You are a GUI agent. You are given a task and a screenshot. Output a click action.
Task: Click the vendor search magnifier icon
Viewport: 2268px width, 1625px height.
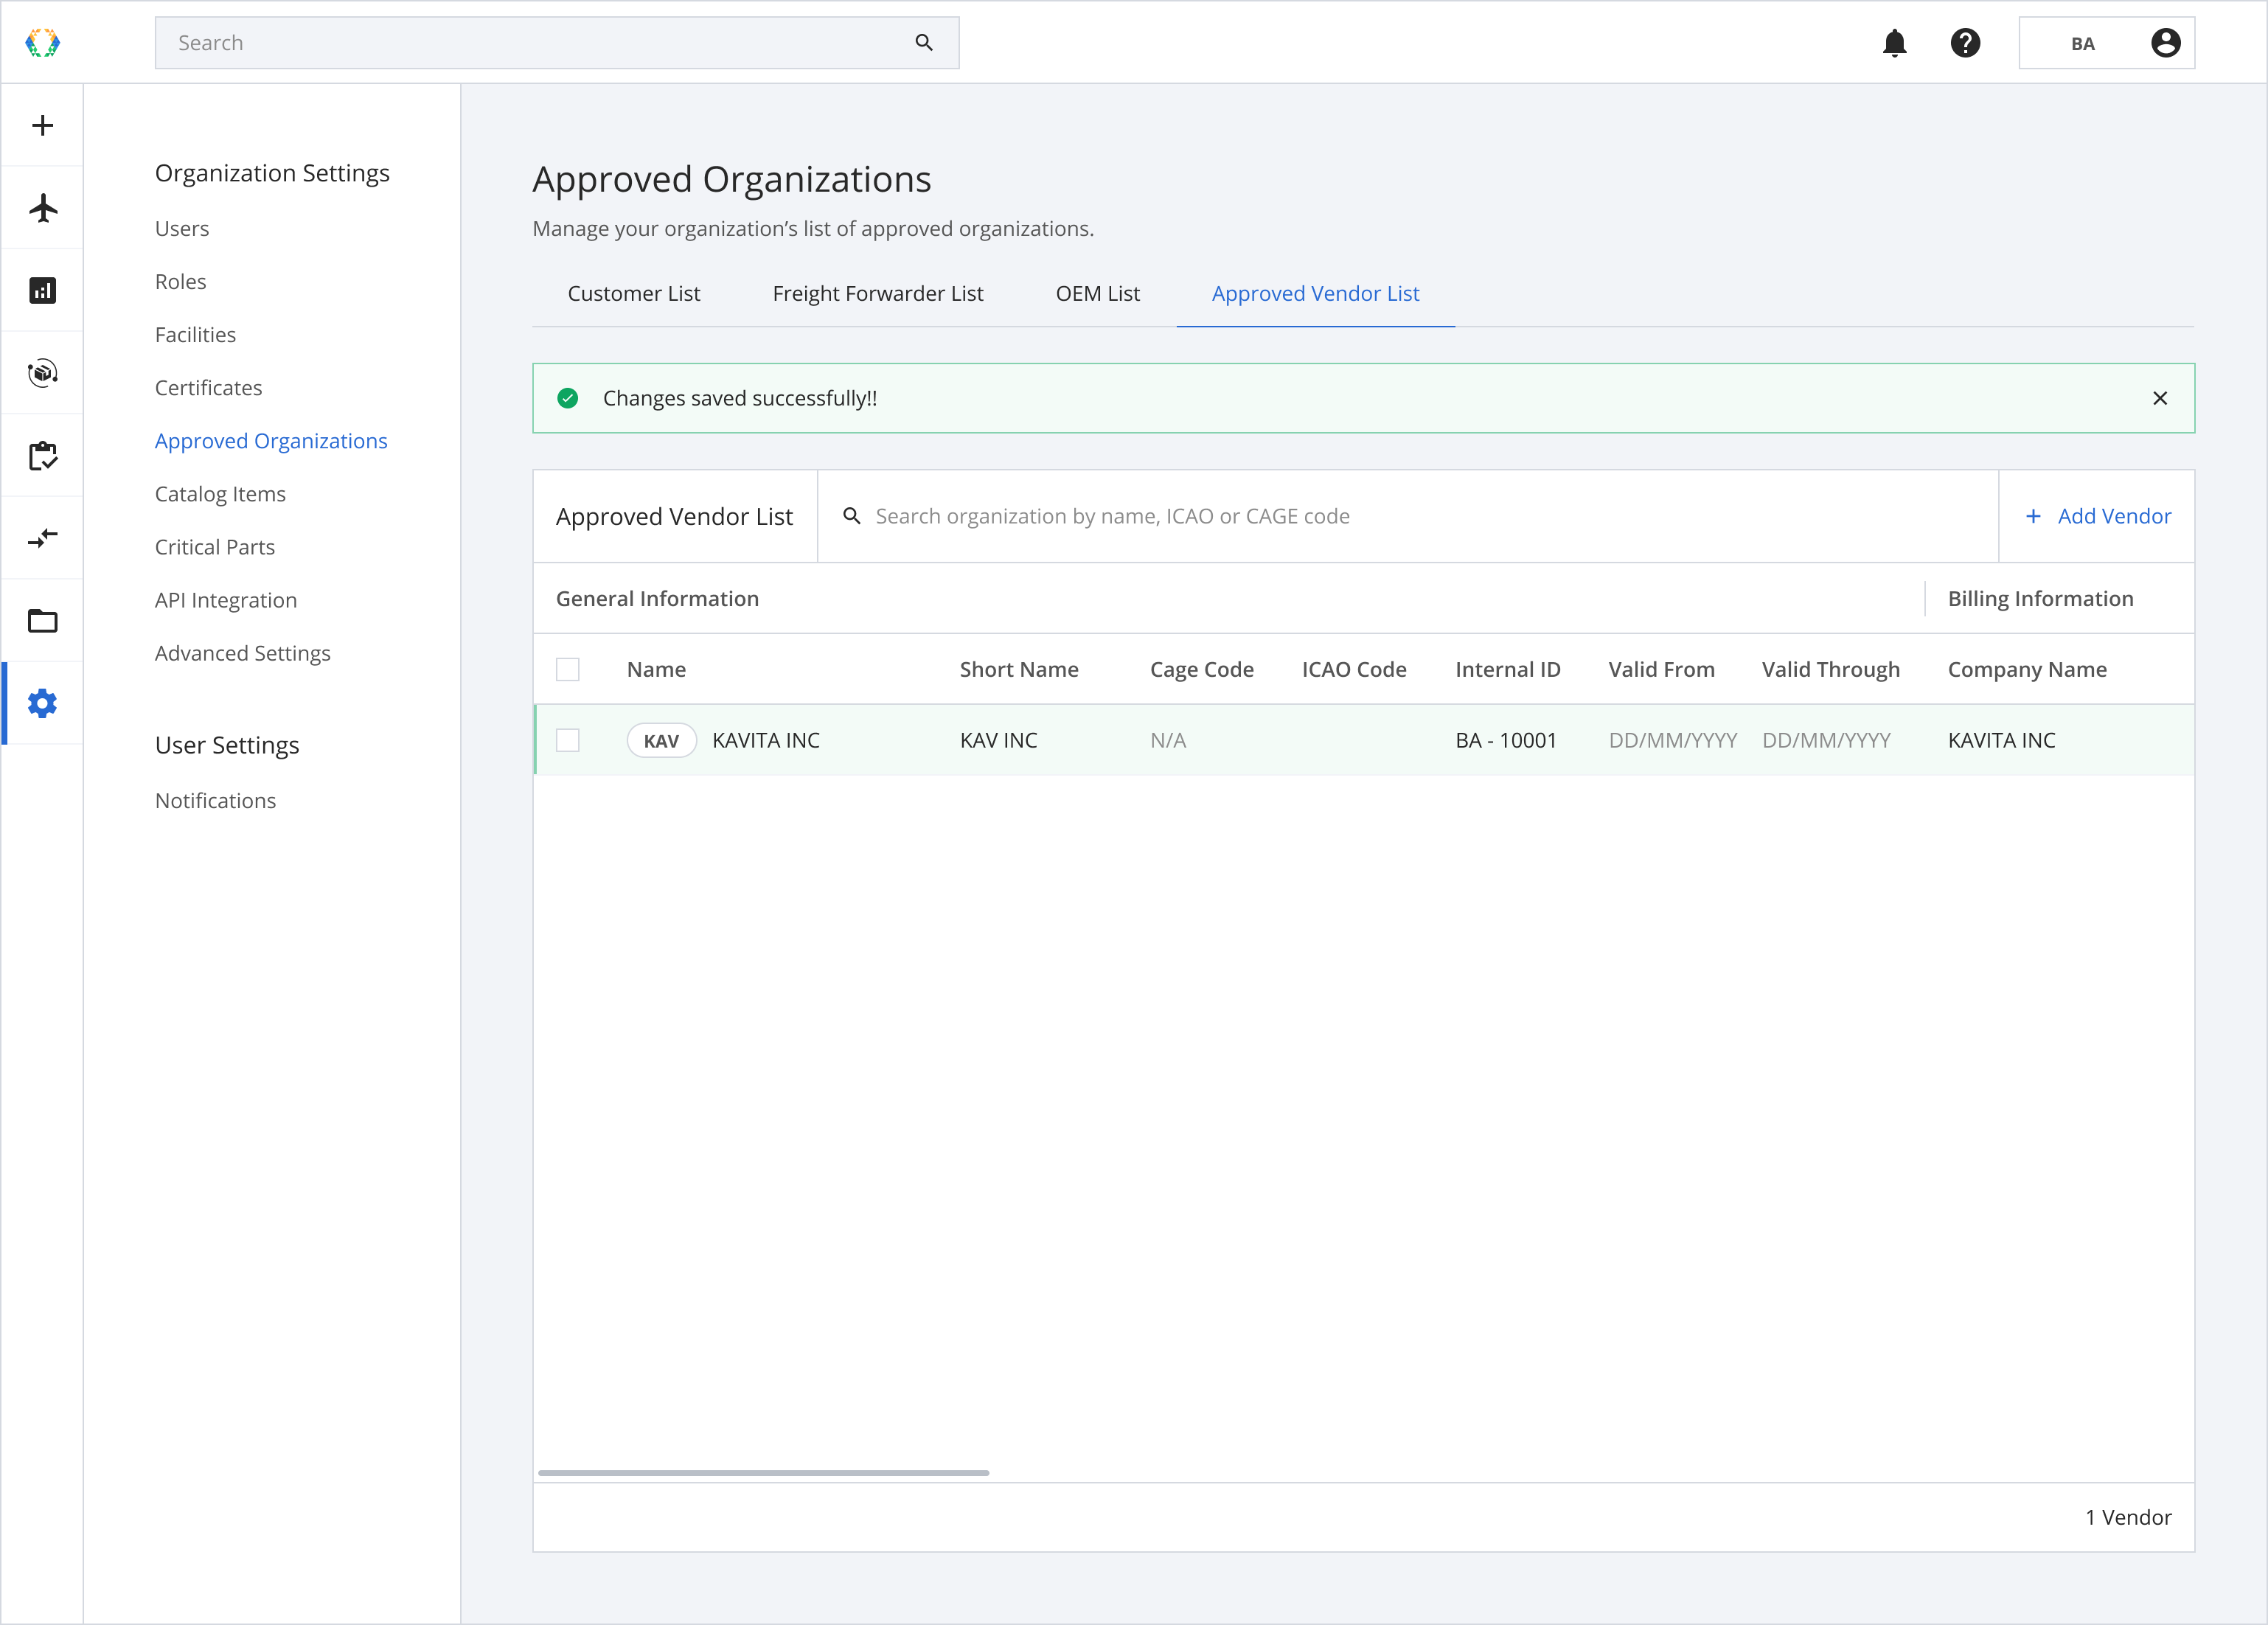coord(852,516)
